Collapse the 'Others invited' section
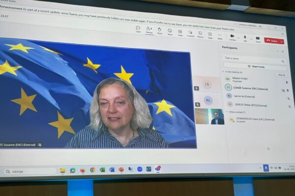Viewport: 295px width, 196px height. coord(227,112)
